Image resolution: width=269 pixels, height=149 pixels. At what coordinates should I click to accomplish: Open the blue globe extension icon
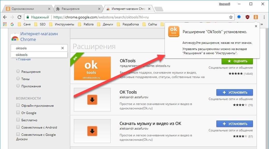[x=239, y=17]
